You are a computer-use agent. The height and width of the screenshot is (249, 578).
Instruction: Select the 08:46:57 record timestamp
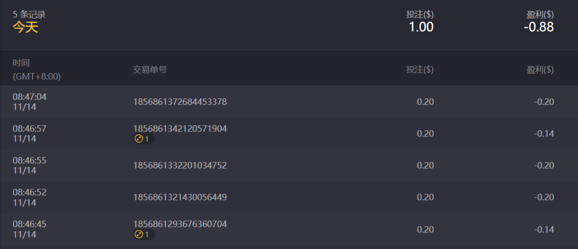click(x=29, y=129)
